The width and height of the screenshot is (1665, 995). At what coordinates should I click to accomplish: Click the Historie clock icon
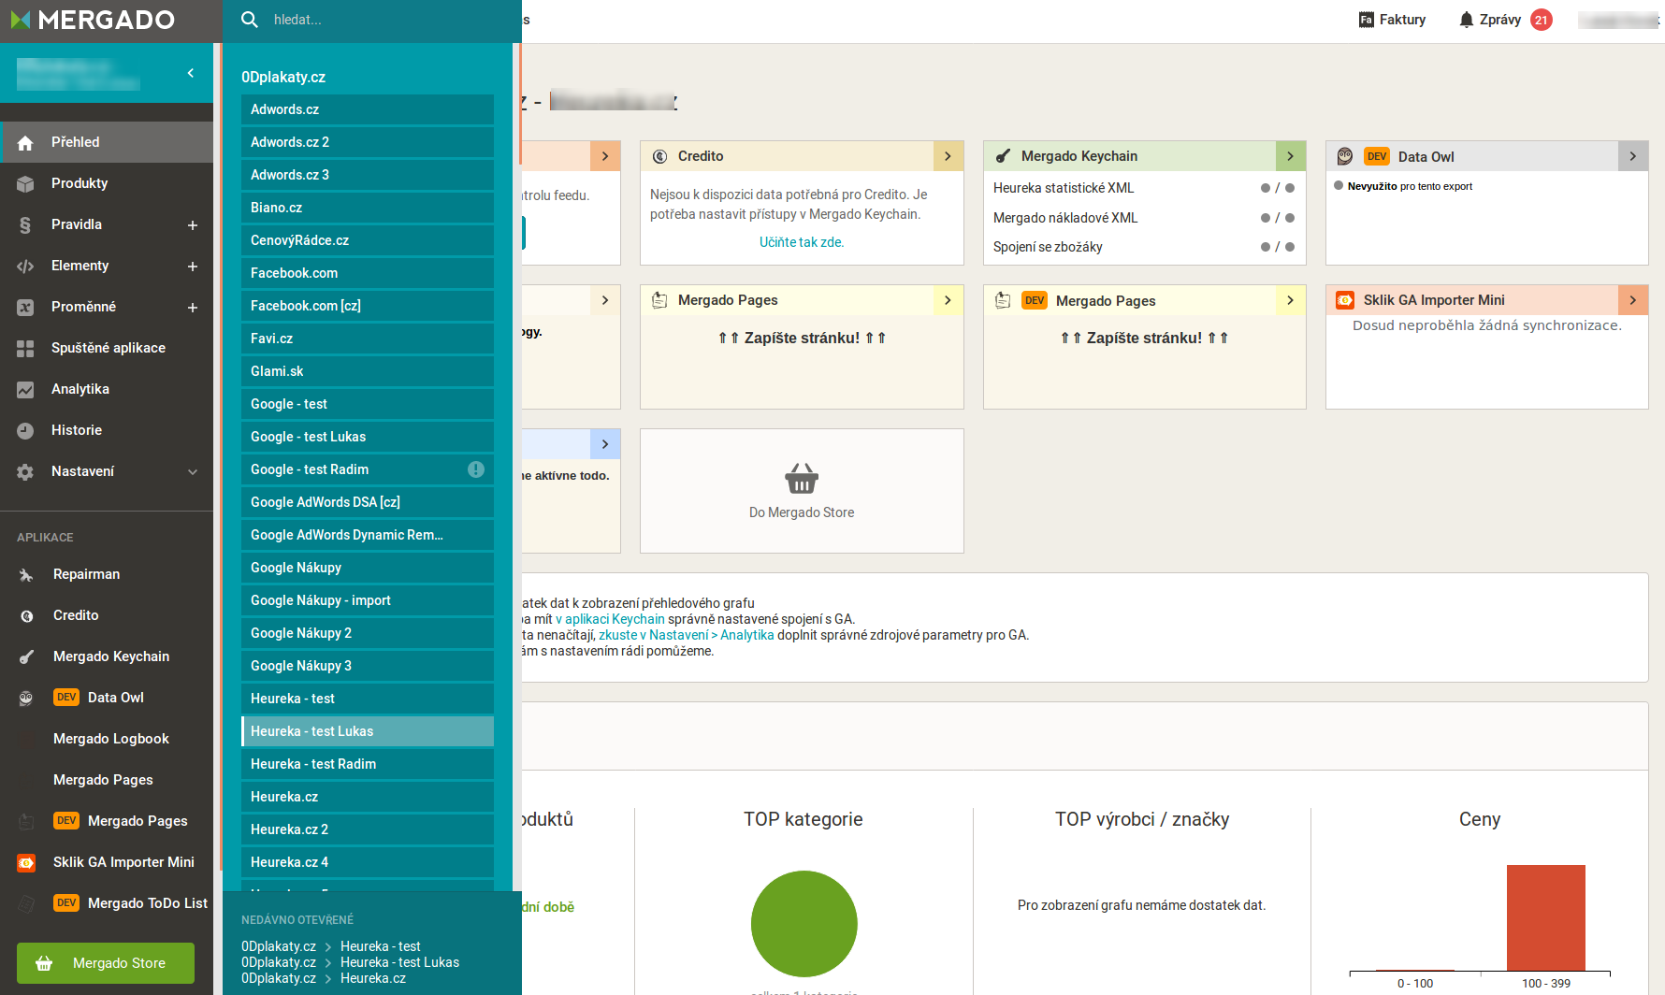tap(25, 431)
